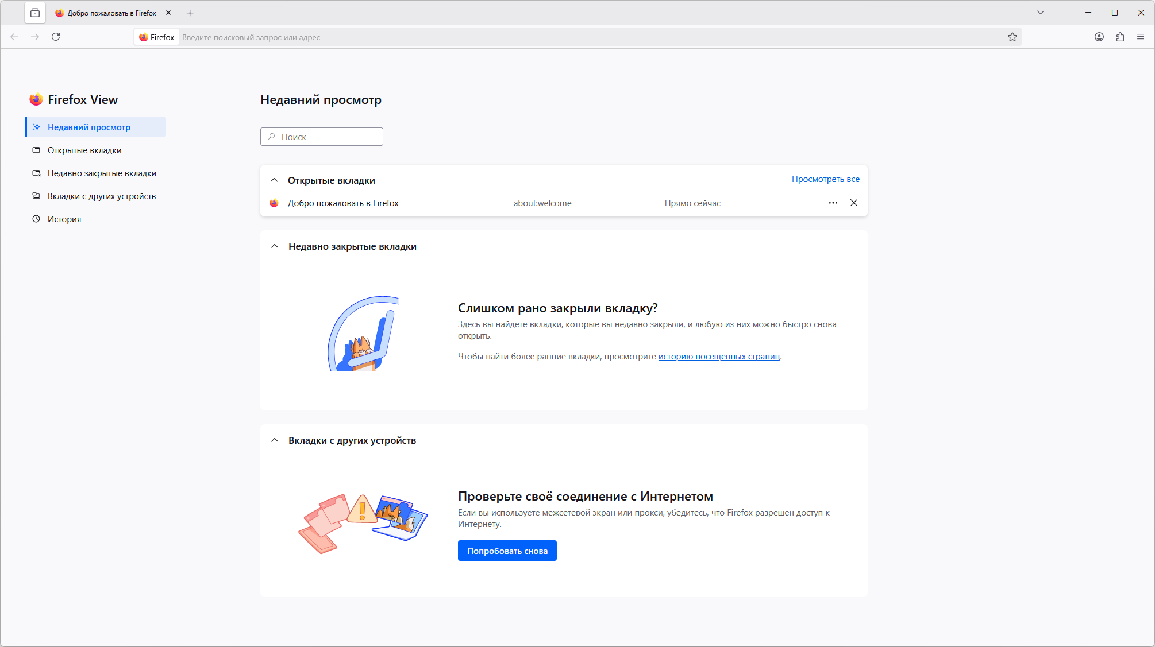Click the Поиск search field
The image size is (1155, 647).
click(x=322, y=137)
